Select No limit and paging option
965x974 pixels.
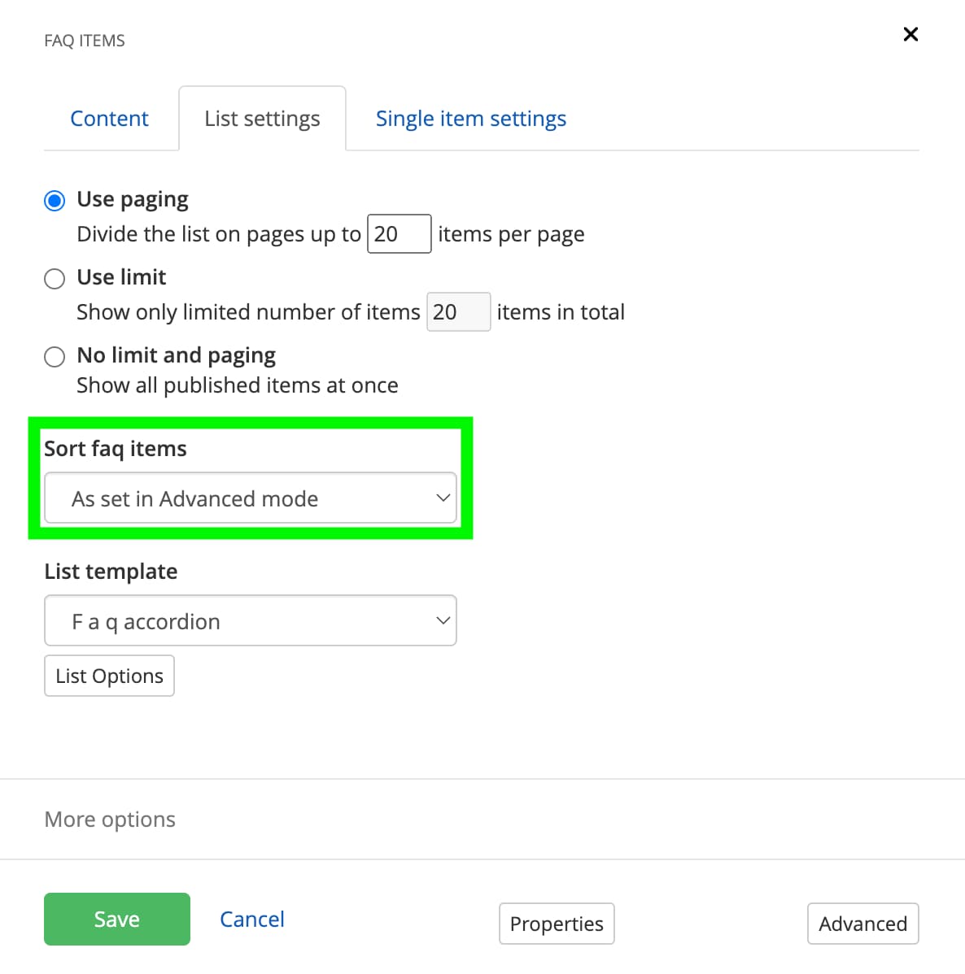click(x=54, y=356)
